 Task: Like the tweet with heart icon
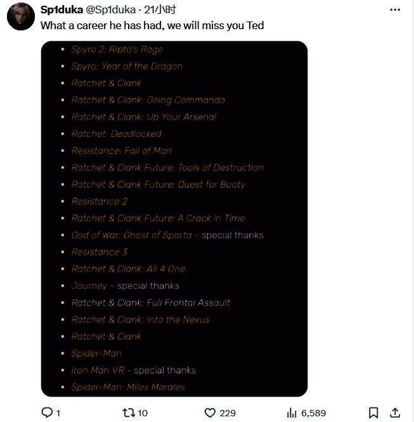210,412
